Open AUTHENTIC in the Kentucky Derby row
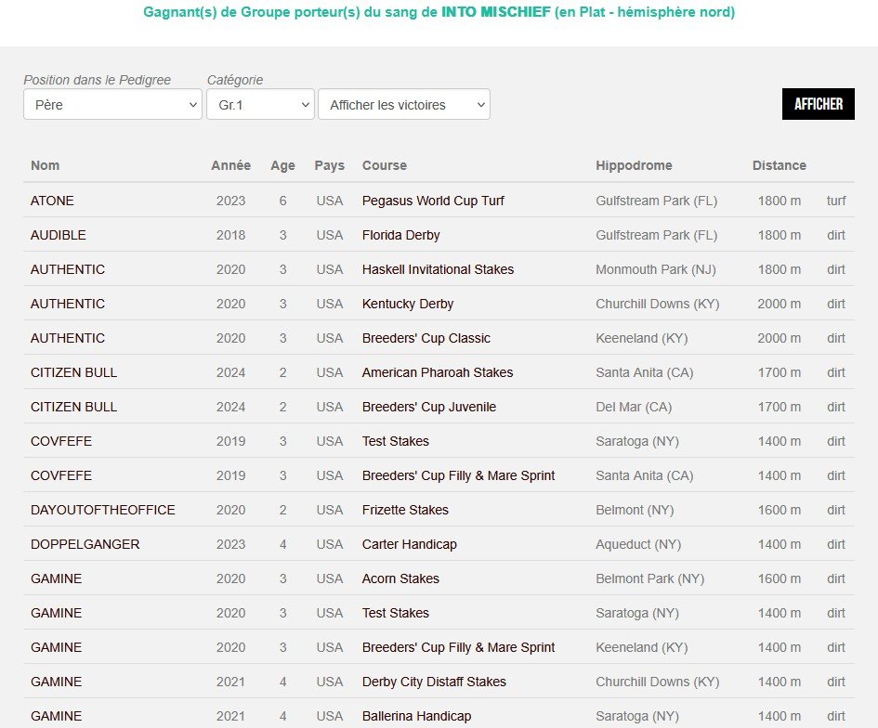Image resolution: width=878 pixels, height=728 pixels. pyautogui.click(x=68, y=304)
